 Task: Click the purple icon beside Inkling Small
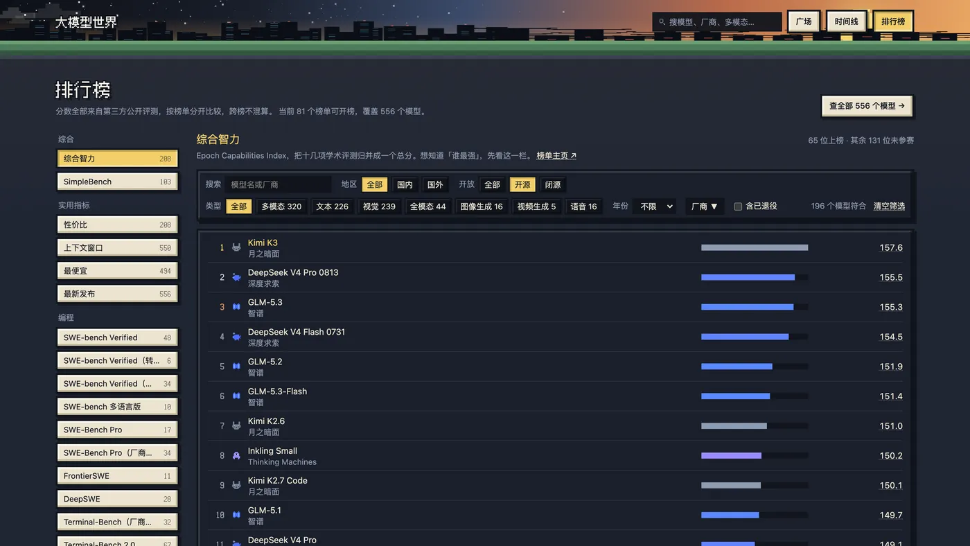(236, 456)
